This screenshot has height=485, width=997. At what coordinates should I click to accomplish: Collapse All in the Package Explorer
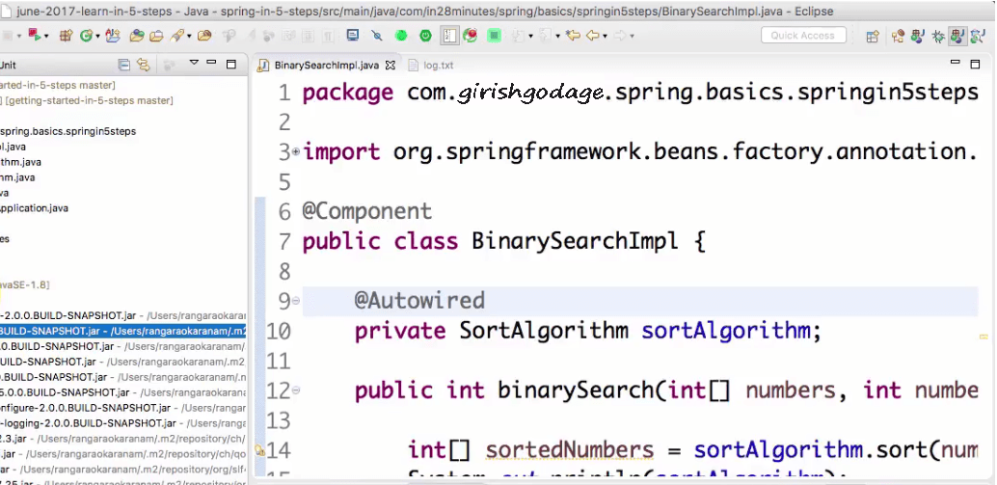(124, 65)
